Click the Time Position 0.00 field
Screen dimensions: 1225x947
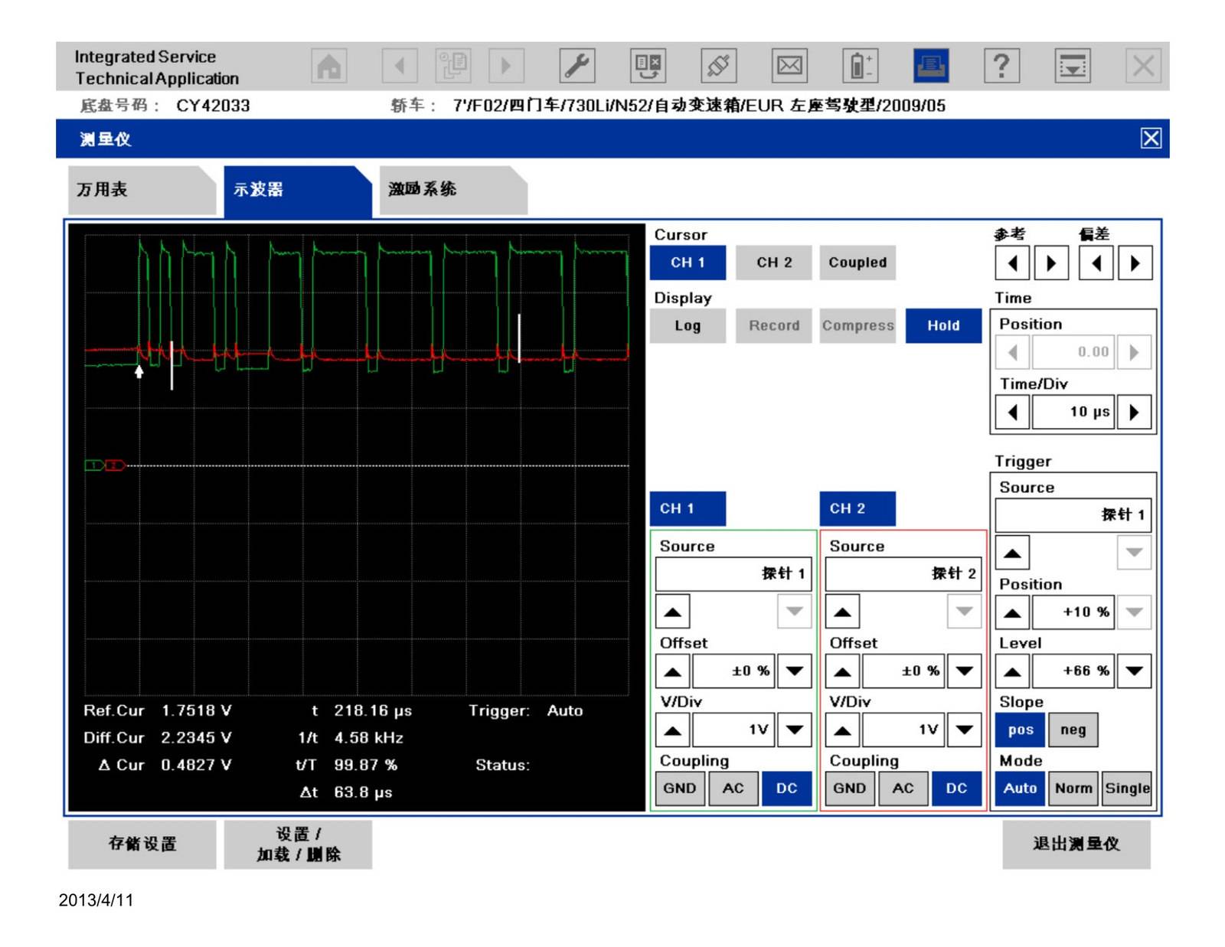pos(1073,352)
